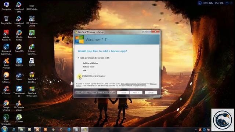Screen dimensions: 235x132
Task: Uncheck Install Opera browser checkbox
Action: click(79, 76)
